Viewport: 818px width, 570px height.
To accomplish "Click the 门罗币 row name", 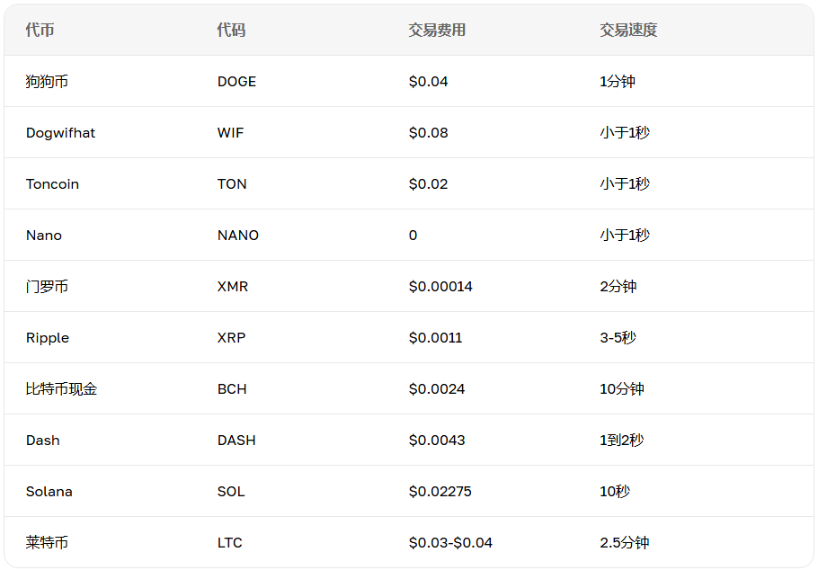I will point(47,286).
